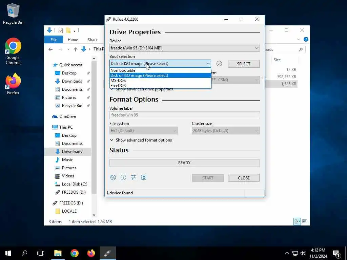This screenshot has width=347, height=260.
Task: Click the READY status progress bar
Action: pyautogui.click(x=185, y=163)
